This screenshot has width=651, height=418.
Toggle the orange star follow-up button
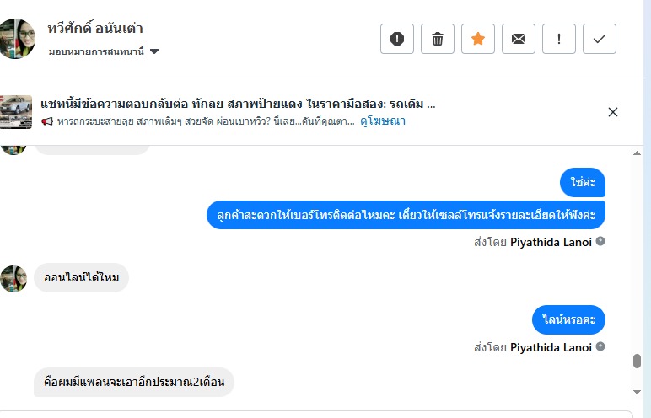[478, 39]
